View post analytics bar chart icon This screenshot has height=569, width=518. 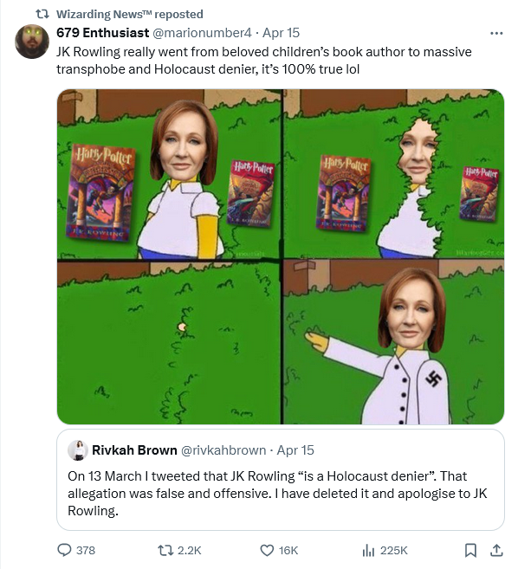point(368,550)
